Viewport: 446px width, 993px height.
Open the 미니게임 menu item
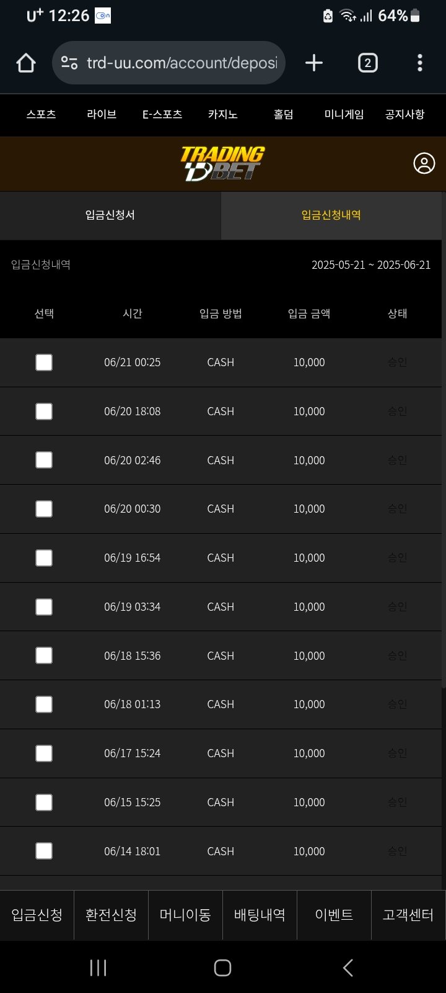click(x=344, y=114)
